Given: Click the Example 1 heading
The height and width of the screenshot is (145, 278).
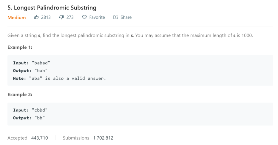Looking at the screenshot, I should 20,47.
